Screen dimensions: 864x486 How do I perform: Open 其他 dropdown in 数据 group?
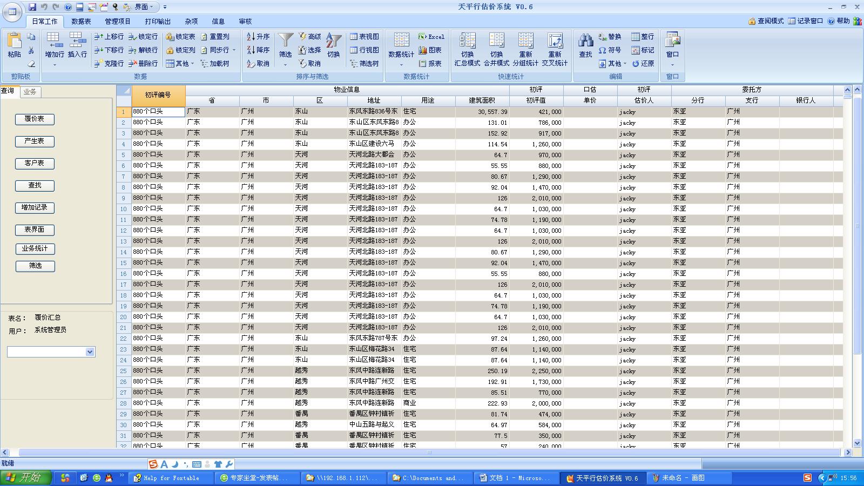tap(180, 64)
